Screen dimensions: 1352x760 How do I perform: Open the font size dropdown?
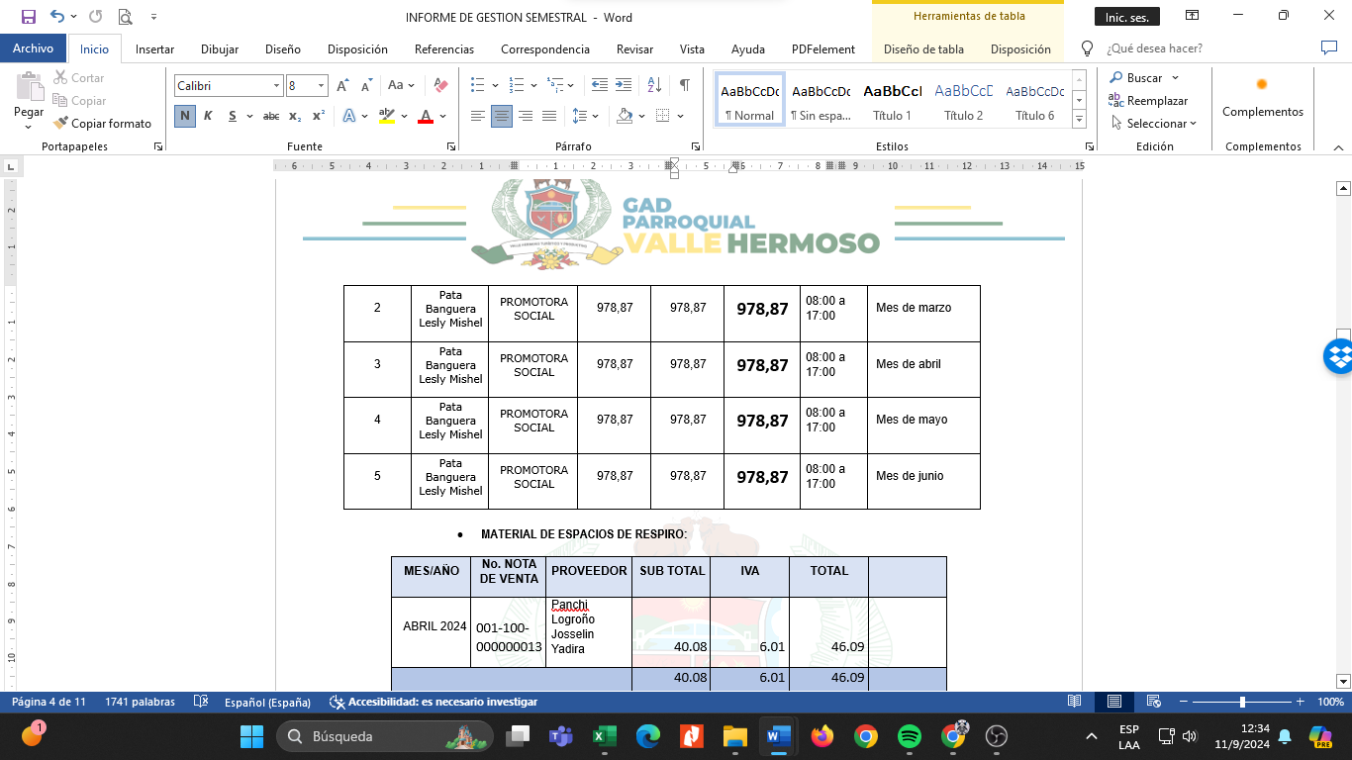[x=321, y=86]
